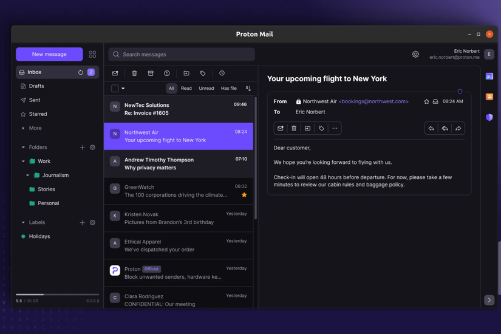Viewport: 501px width, 334px height.
Task: Open the calendar side app icon
Action: click(x=489, y=77)
